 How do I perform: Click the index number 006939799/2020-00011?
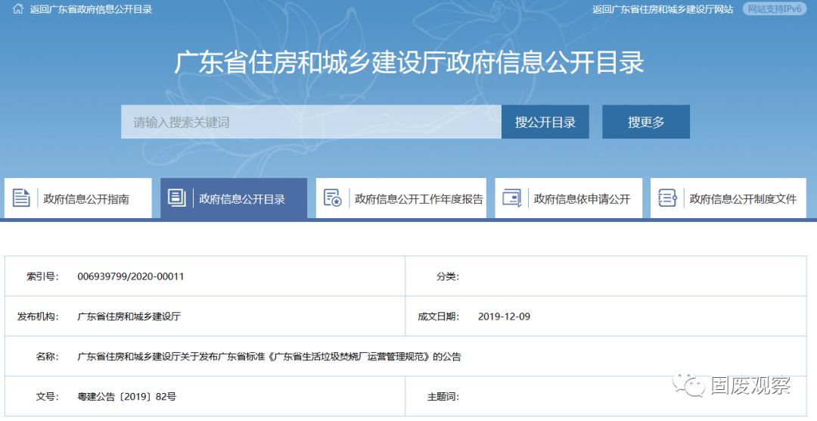131,276
